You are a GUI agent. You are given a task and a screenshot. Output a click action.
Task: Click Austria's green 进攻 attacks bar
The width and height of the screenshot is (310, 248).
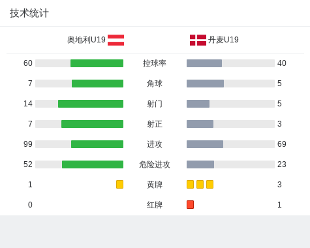pos(97,144)
